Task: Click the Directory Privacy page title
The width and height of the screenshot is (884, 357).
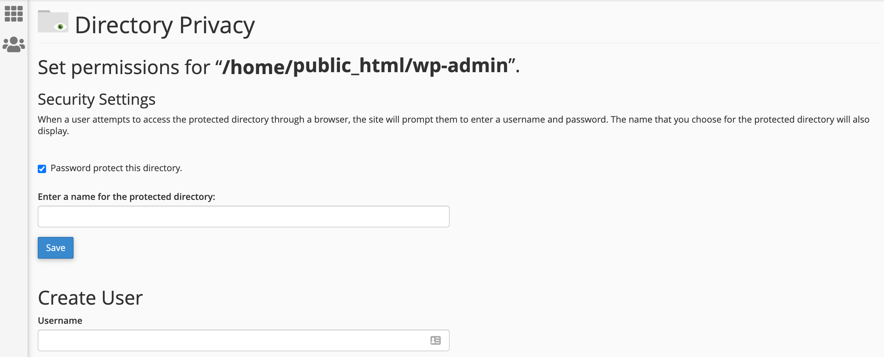Action: [165, 25]
